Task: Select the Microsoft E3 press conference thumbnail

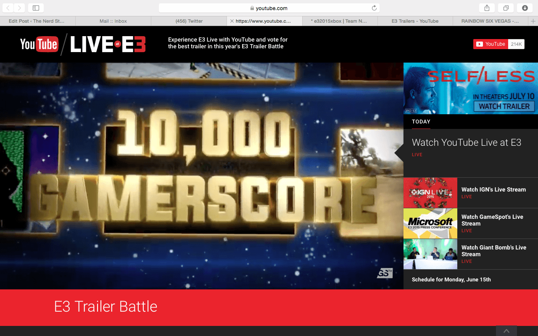Action: click(x=430, y=223)
